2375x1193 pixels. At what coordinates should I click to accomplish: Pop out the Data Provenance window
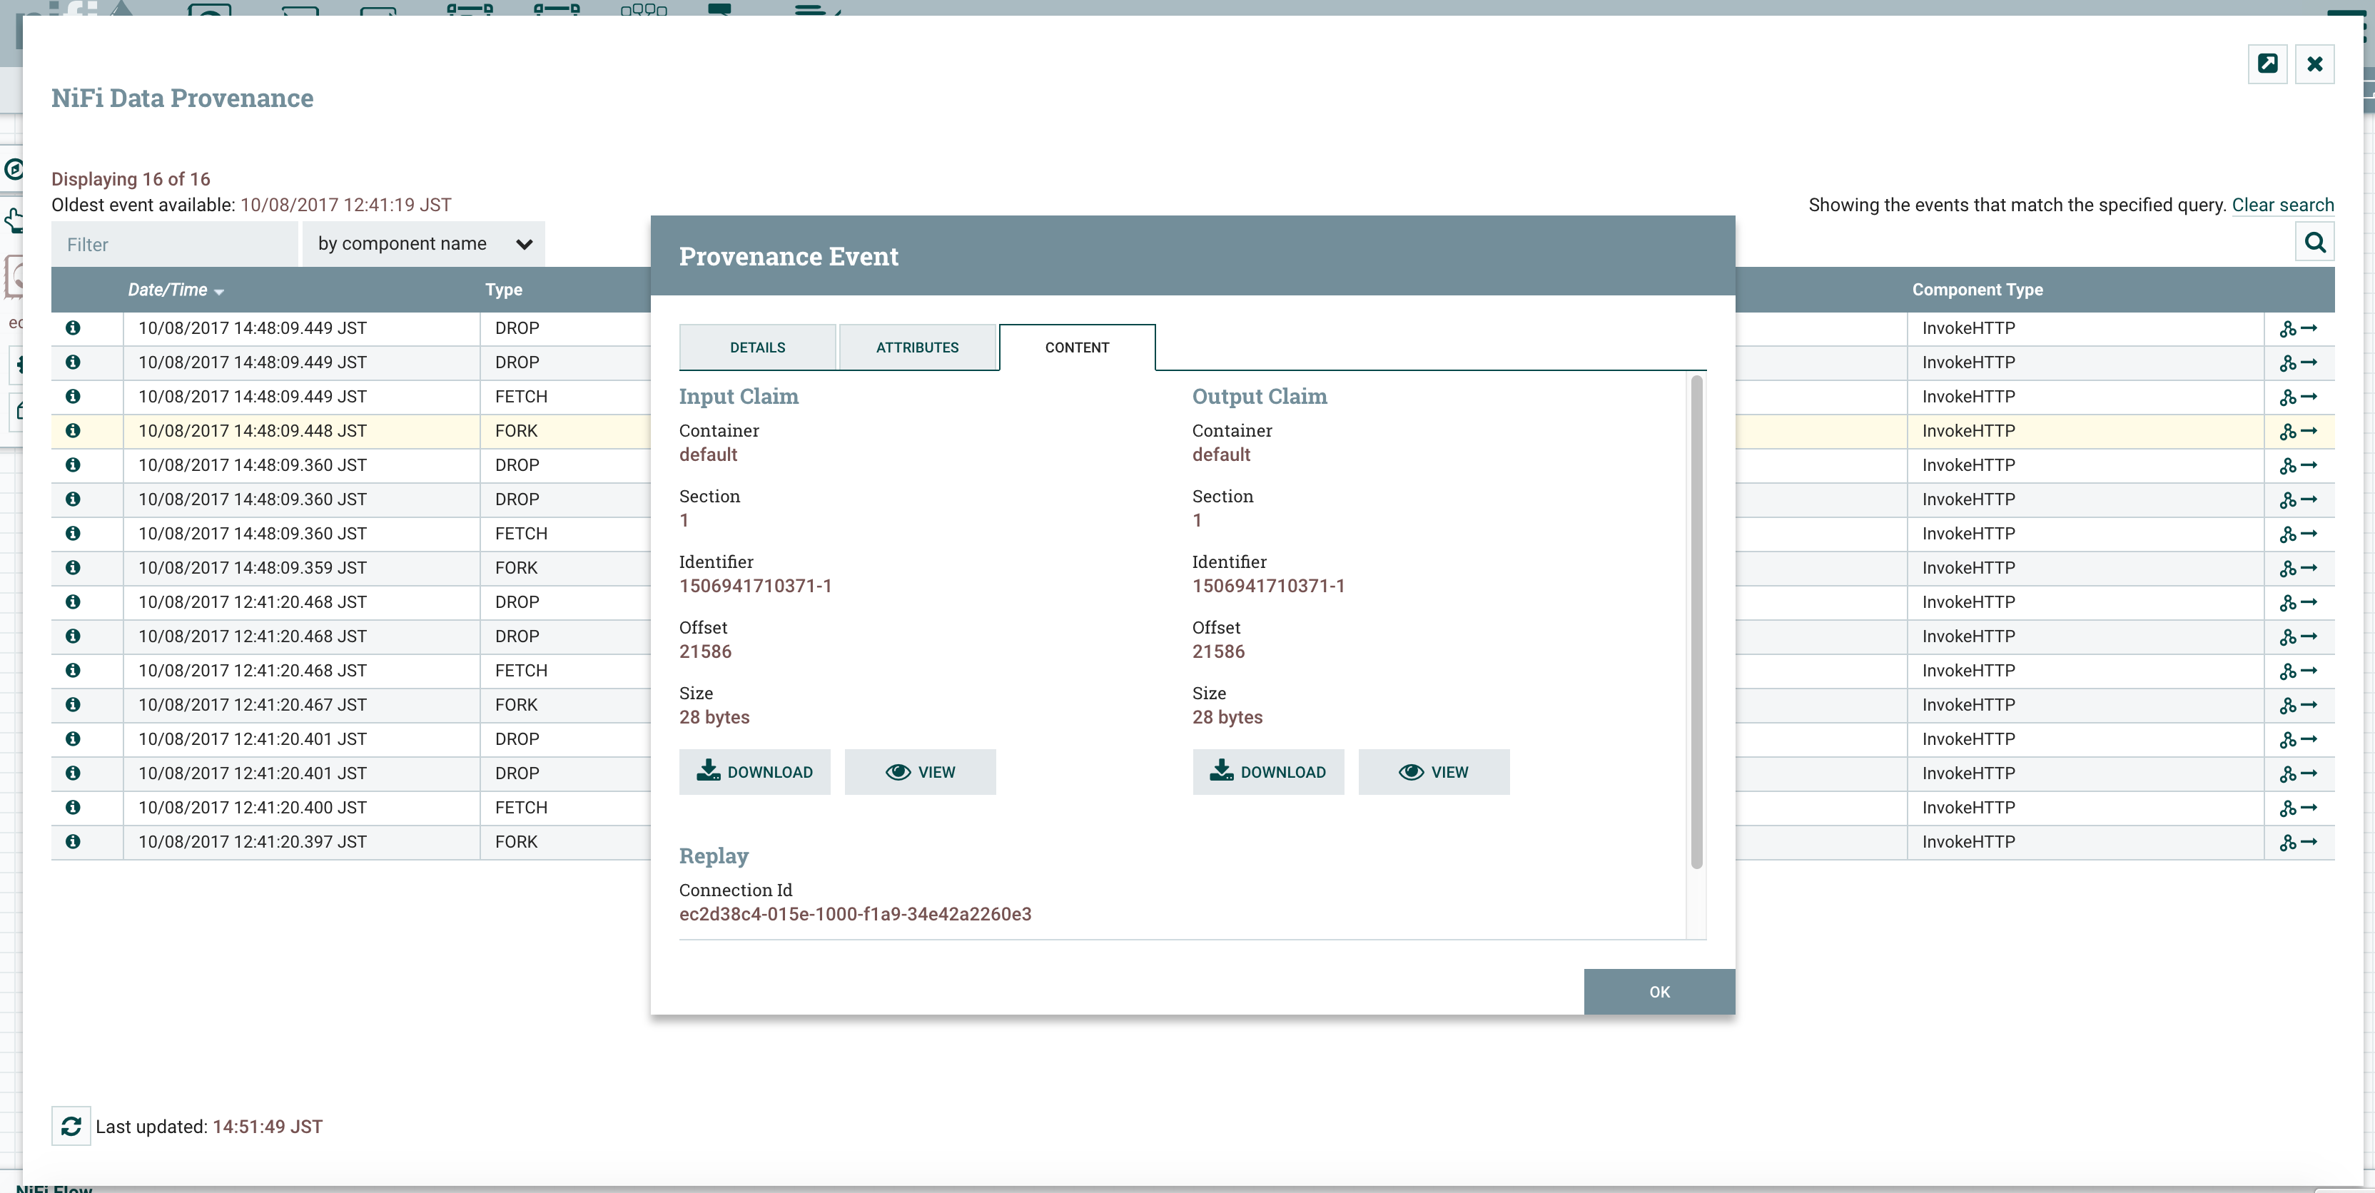(2267, 64)
